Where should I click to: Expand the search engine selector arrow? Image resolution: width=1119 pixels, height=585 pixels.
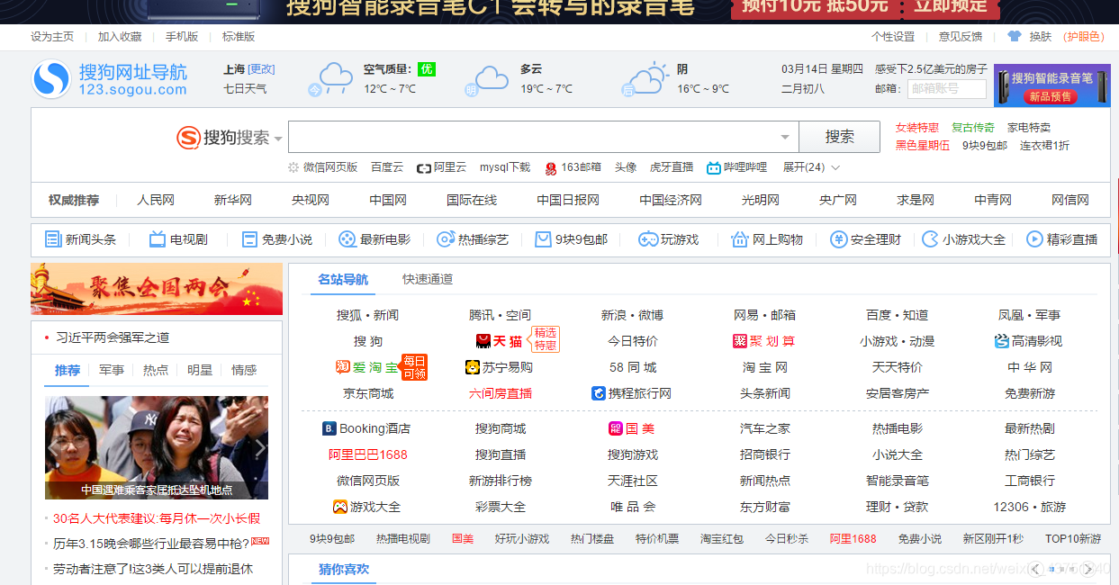pos(278,139)
